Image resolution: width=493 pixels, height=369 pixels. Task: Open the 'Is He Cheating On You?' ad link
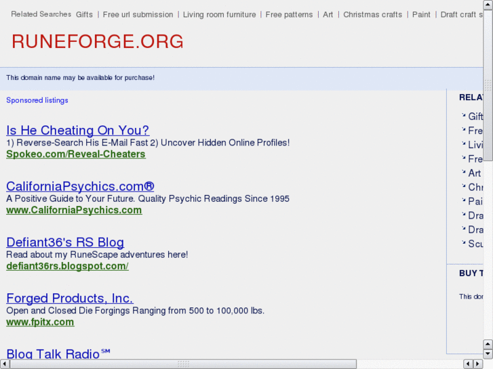(78, 130)
